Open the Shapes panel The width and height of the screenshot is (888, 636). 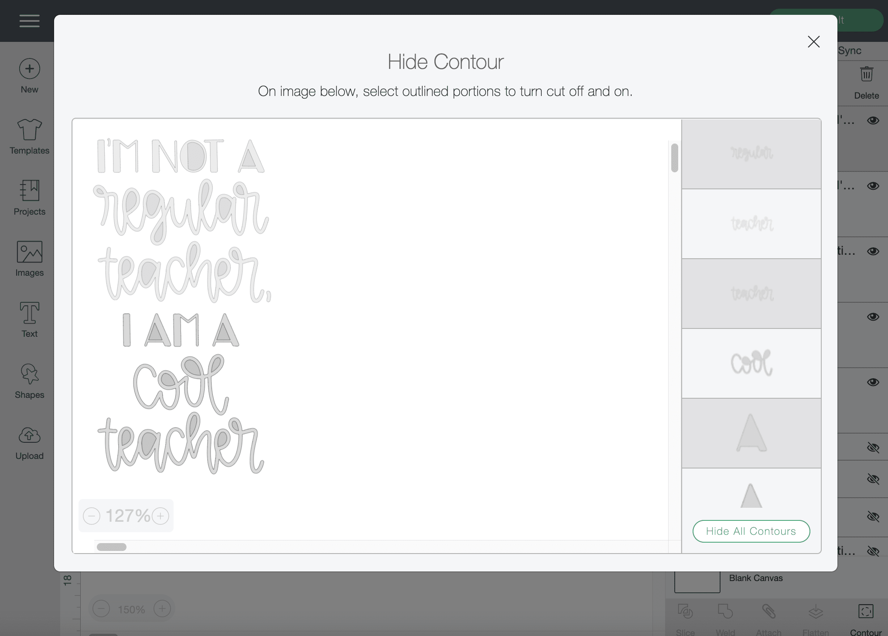pyautogui.click(x=29, y=374)
